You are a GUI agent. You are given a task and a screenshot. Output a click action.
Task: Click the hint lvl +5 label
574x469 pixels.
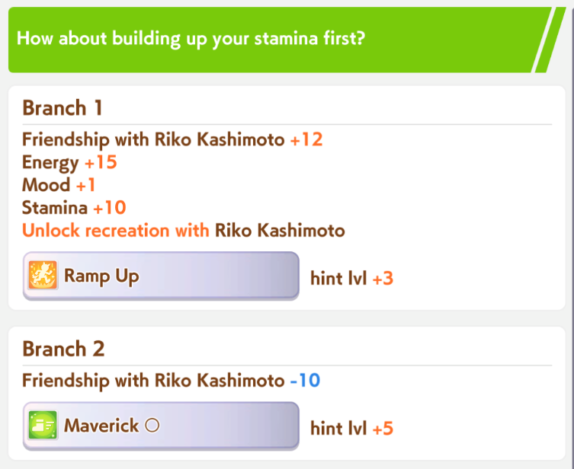pos(352,429)
